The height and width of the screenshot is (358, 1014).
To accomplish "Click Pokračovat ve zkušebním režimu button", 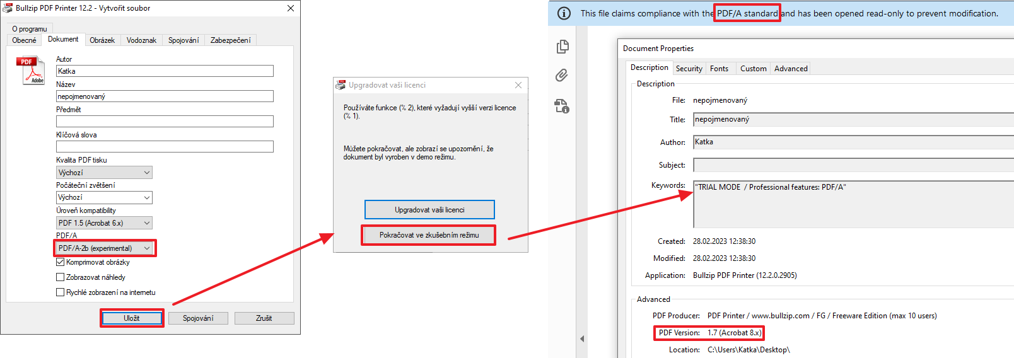I will pos(429,235).
